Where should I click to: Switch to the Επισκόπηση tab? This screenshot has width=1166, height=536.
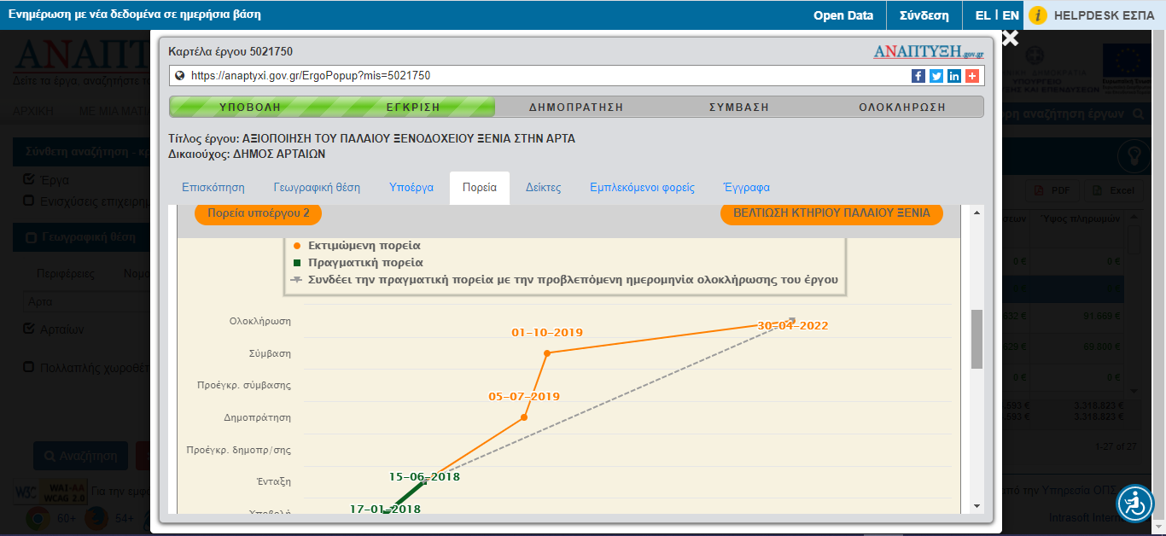tap(213, 188)
